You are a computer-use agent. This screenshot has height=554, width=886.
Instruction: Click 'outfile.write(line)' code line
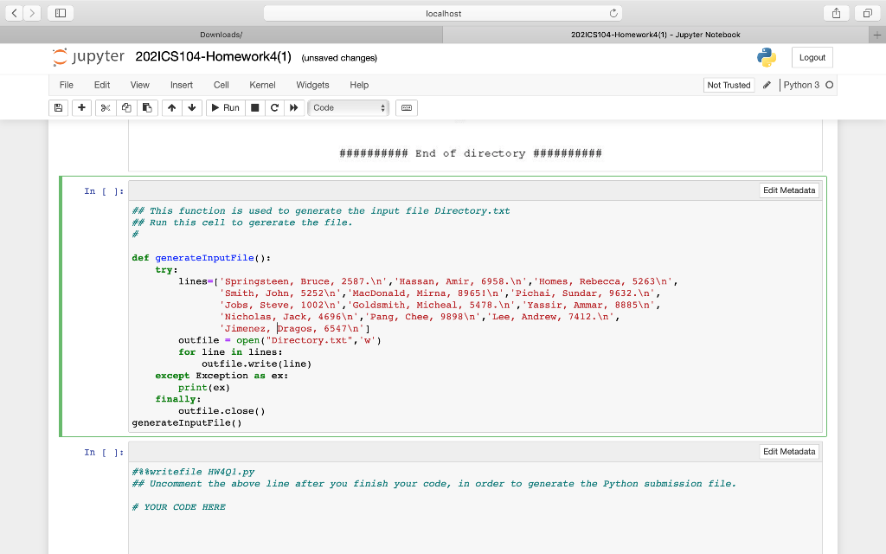(256, 364)
